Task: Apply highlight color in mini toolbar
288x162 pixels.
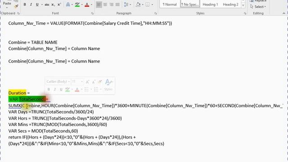Action: (x=67, y=89)
